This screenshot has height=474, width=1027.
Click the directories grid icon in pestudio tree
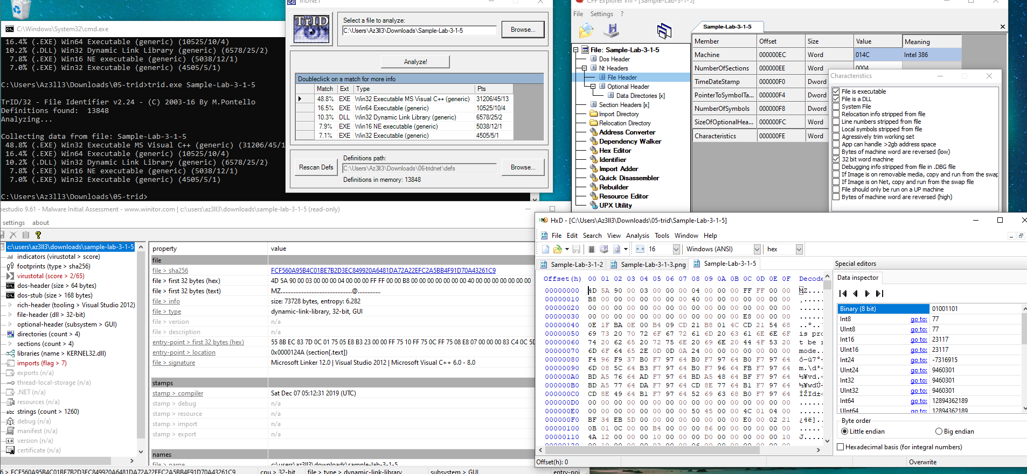pyautogui.click(x=10, y=334)
